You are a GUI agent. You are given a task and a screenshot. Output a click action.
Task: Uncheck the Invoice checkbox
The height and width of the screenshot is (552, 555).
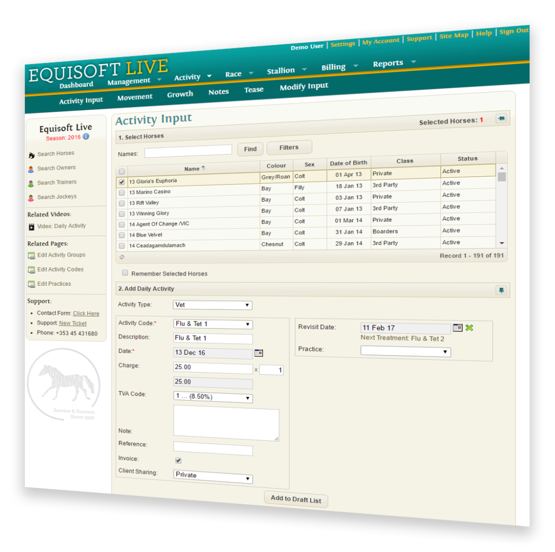178,460
